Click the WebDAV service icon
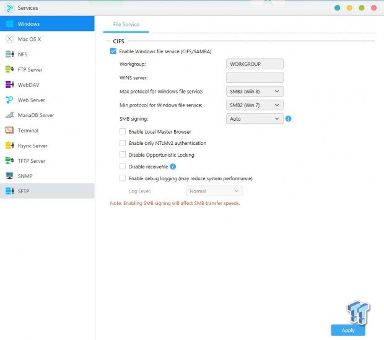 (x=9, y=84)
